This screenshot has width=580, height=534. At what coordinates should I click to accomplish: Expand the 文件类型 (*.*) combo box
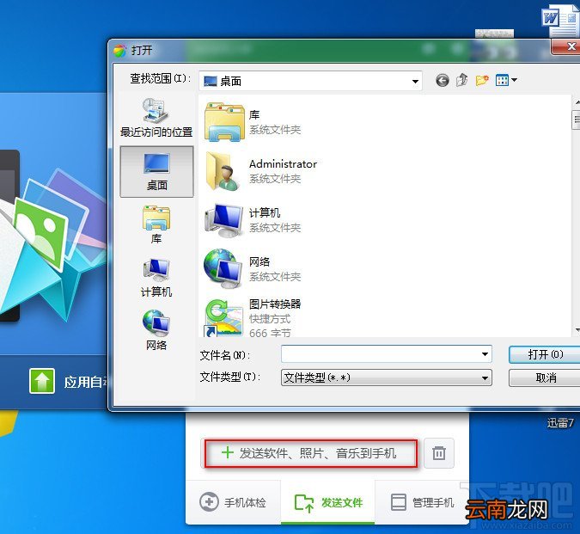(386, 377)
